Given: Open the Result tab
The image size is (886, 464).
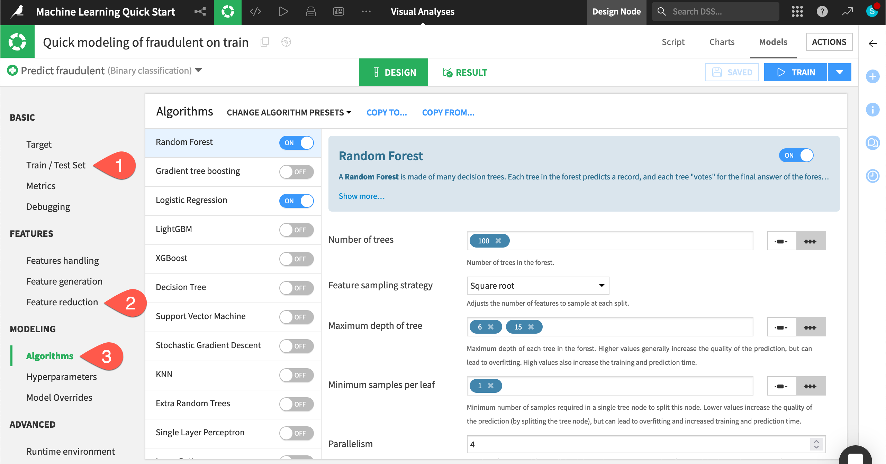Looking at the screenshot, I should click(465, 72).
